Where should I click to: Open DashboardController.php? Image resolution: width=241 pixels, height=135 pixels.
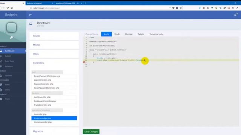pyautogui.click(x=54, y=101)
